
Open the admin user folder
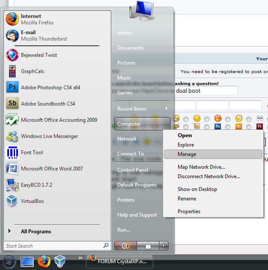(x=125, y=33)
